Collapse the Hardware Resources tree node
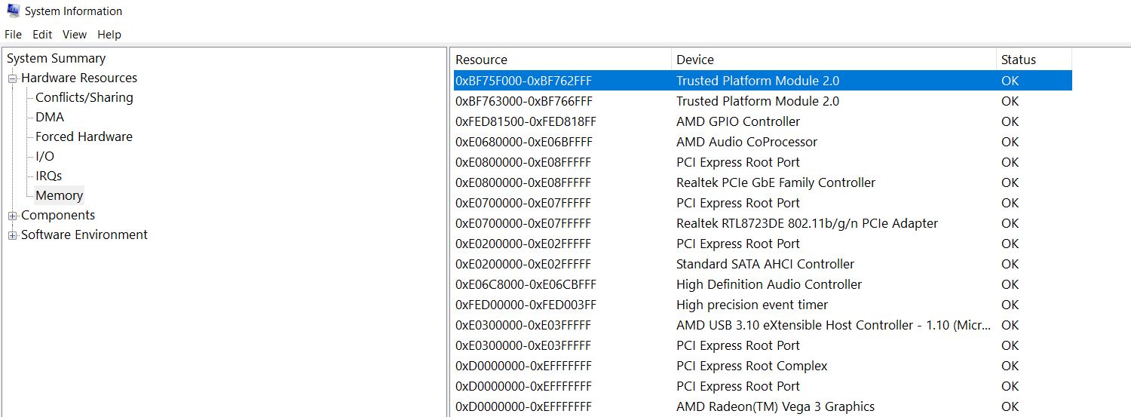 point(12,78)
